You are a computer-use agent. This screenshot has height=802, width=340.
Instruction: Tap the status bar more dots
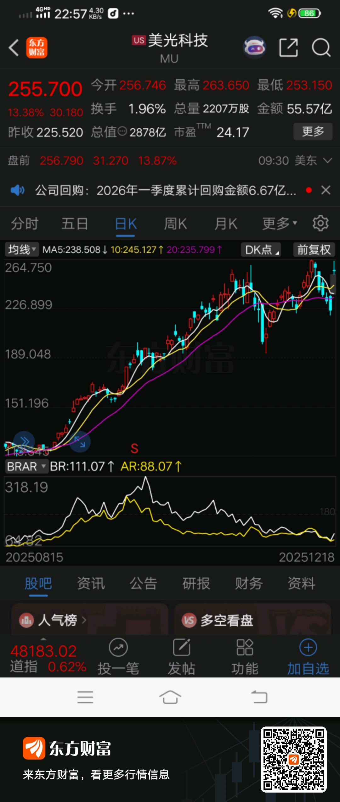point(128,14)
